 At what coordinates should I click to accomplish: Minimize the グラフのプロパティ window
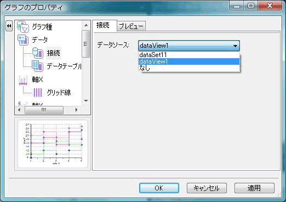(237, 6)
